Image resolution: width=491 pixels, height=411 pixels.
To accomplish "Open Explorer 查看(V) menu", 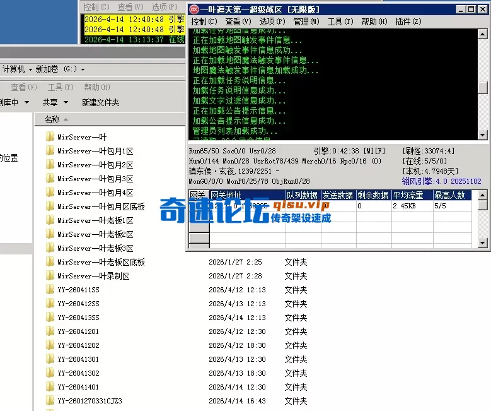I will pos(24,87).
